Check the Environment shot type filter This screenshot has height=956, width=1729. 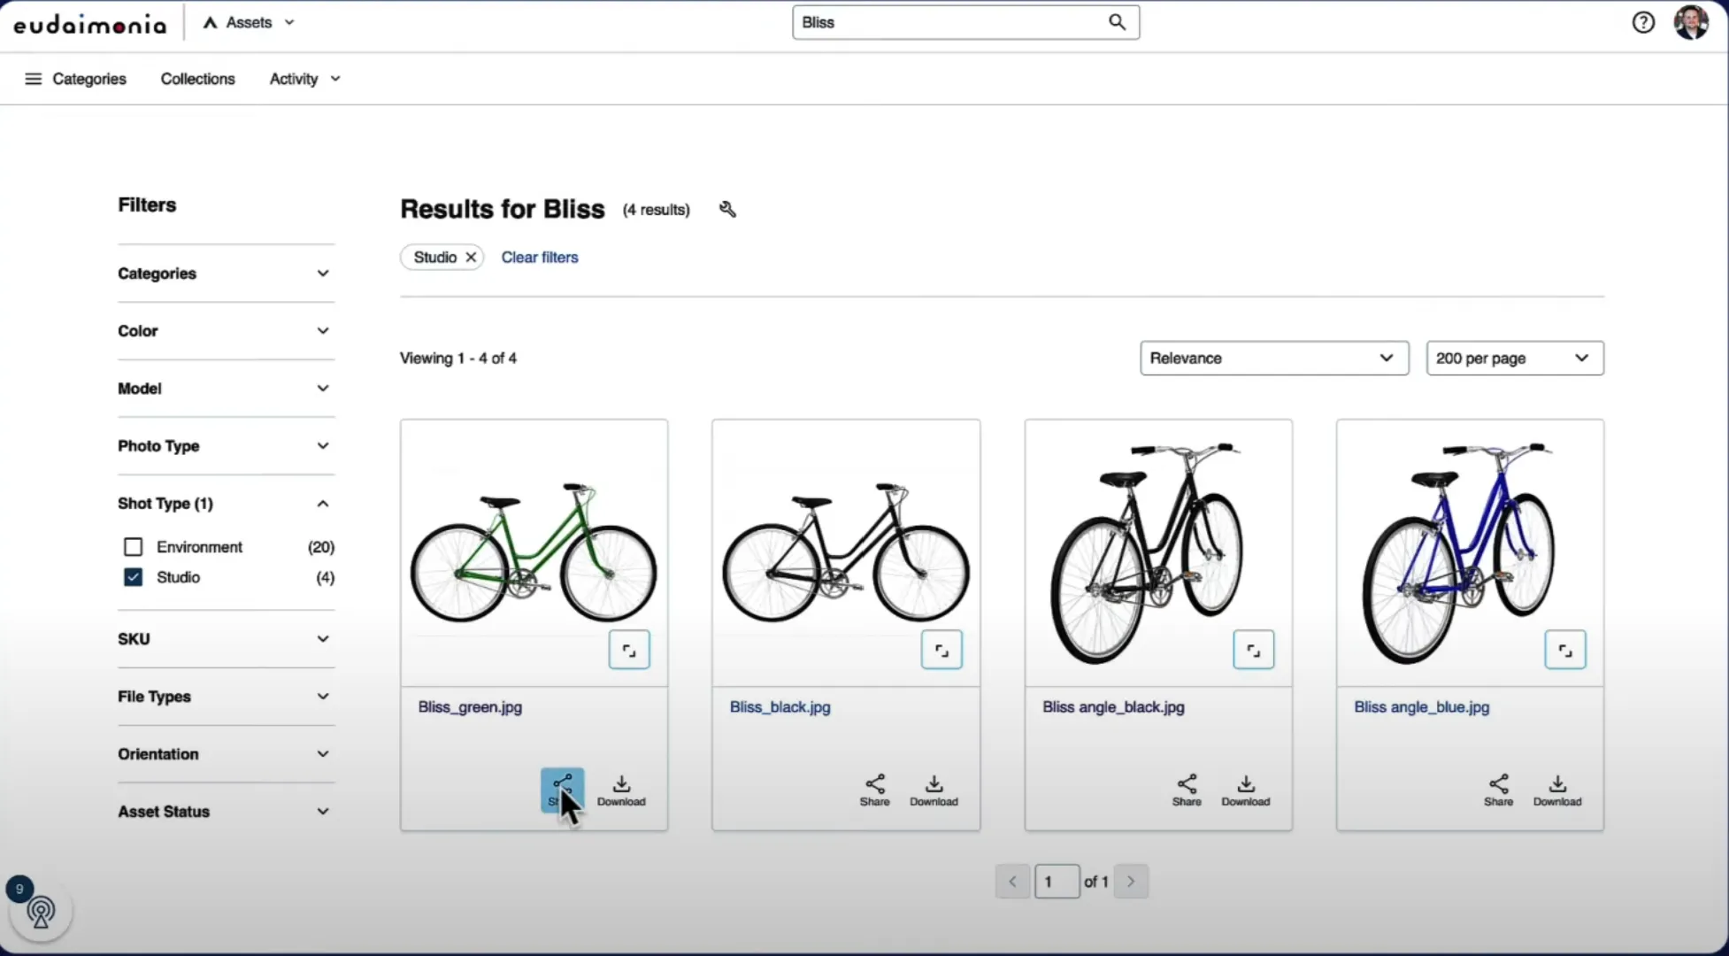pos(133,547)
